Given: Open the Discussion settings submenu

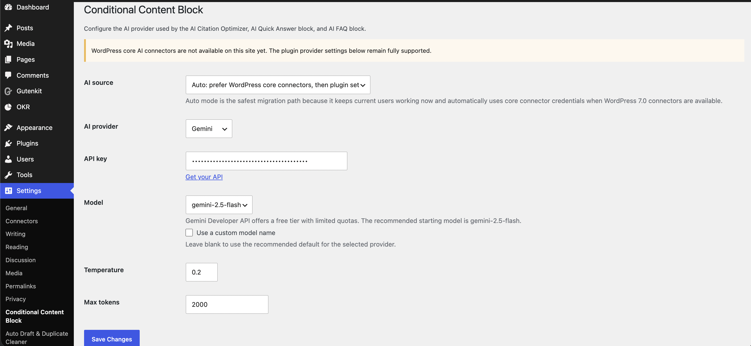Looking at the screenshot, I should tap(21, 260).
